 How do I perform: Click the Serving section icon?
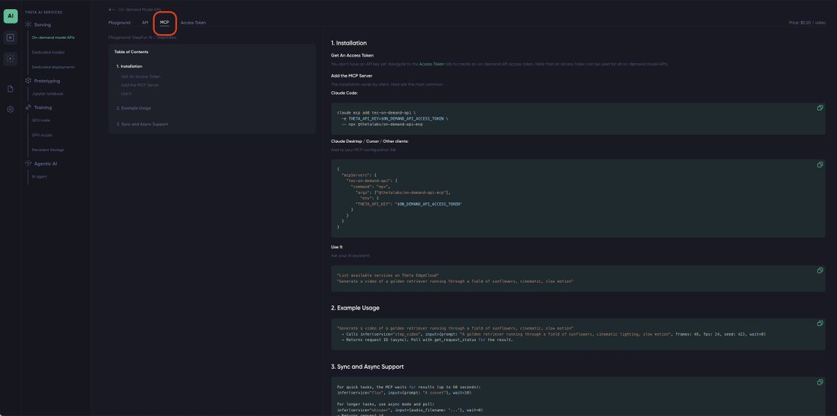tap(29, 24)
